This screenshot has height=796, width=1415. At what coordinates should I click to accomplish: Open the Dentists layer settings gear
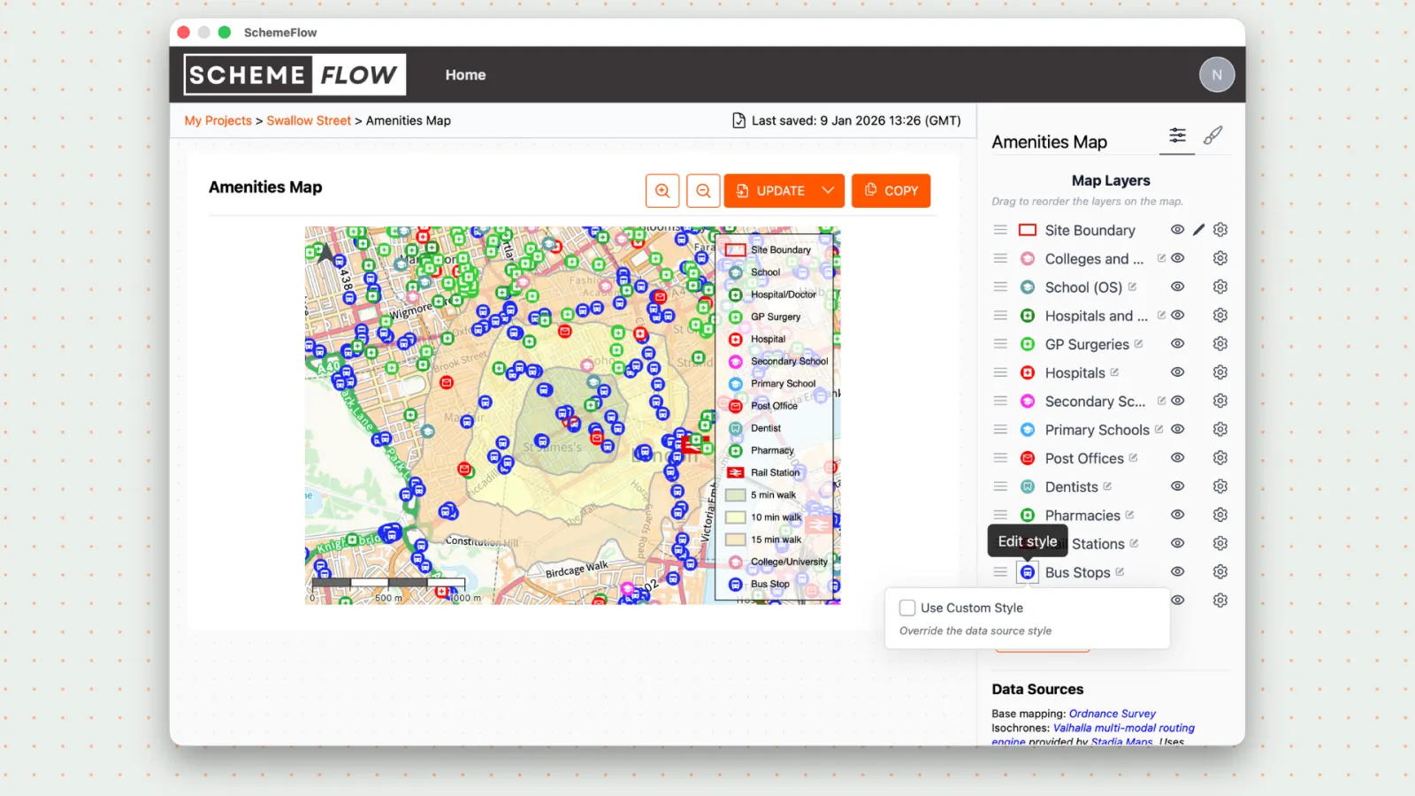(x=1220, y=486)
